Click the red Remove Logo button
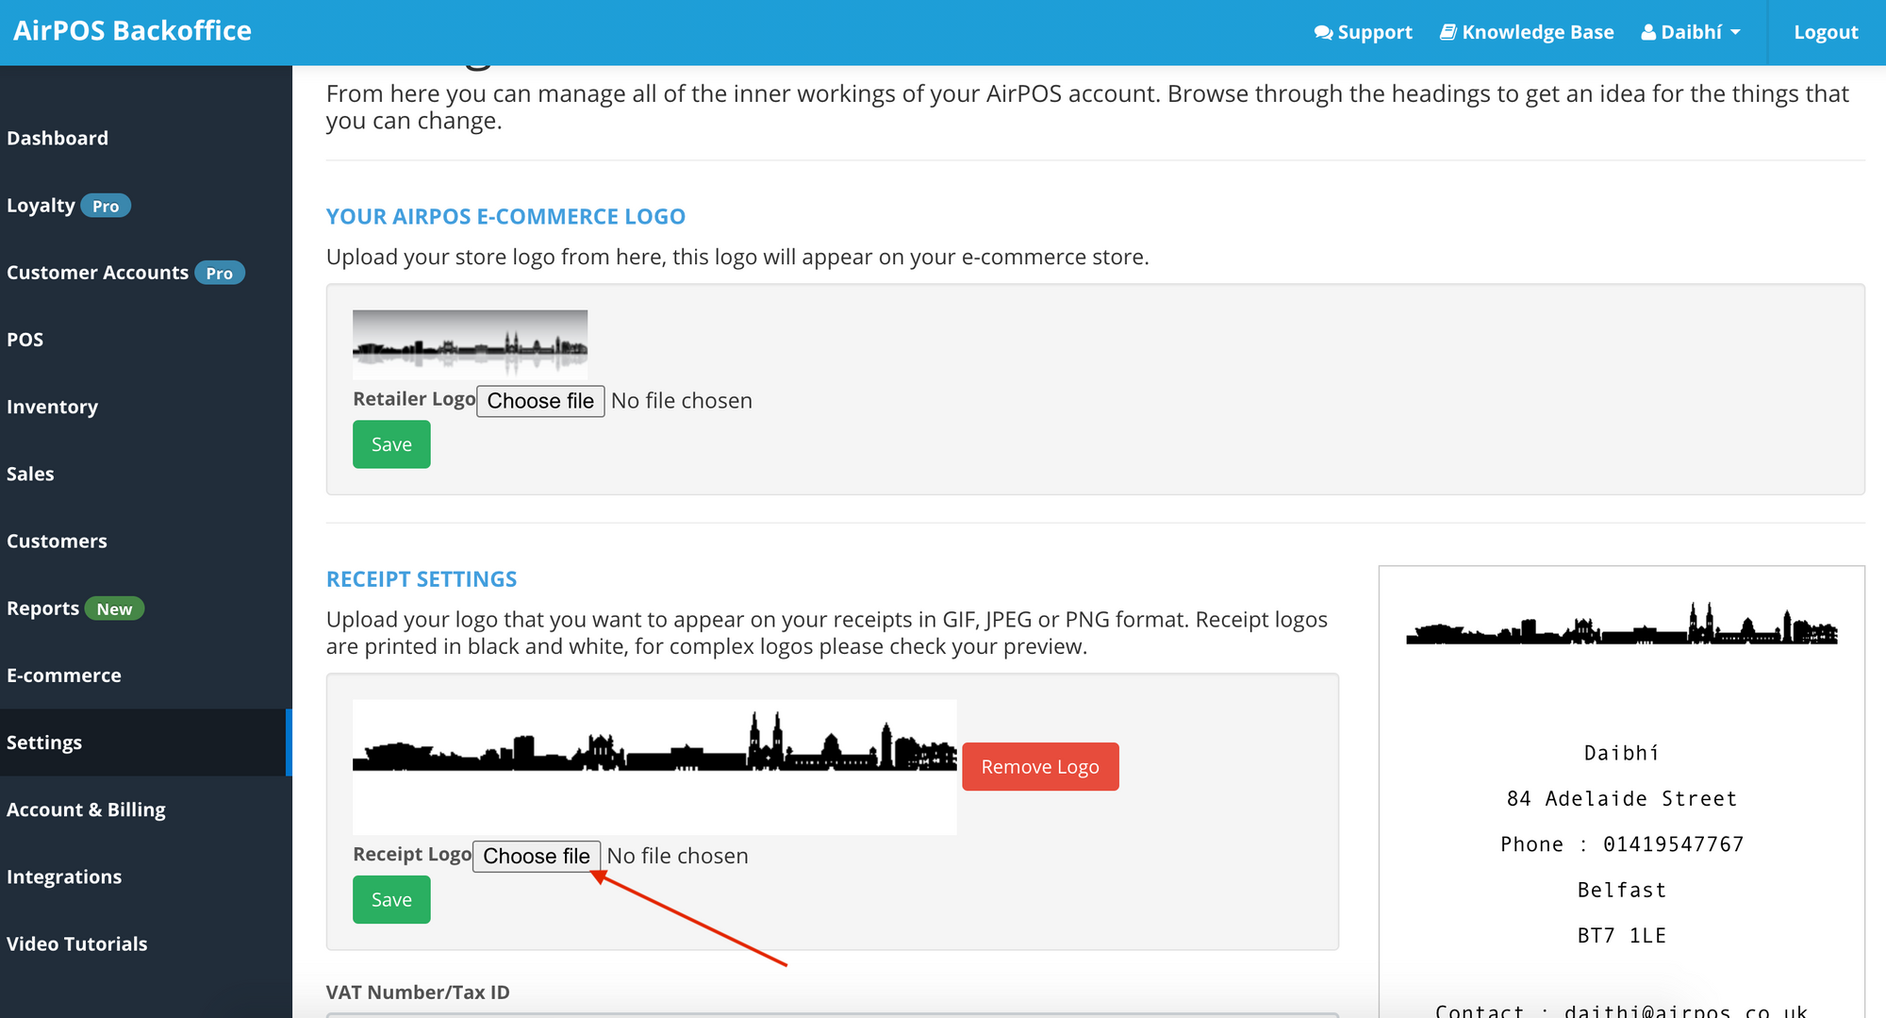This screenshot has height=1018, width=1886. pos(1040,767)
